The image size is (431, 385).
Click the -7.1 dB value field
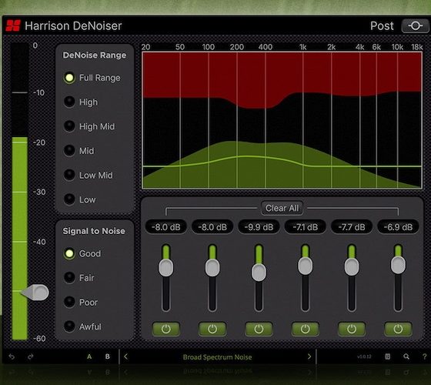306,227
